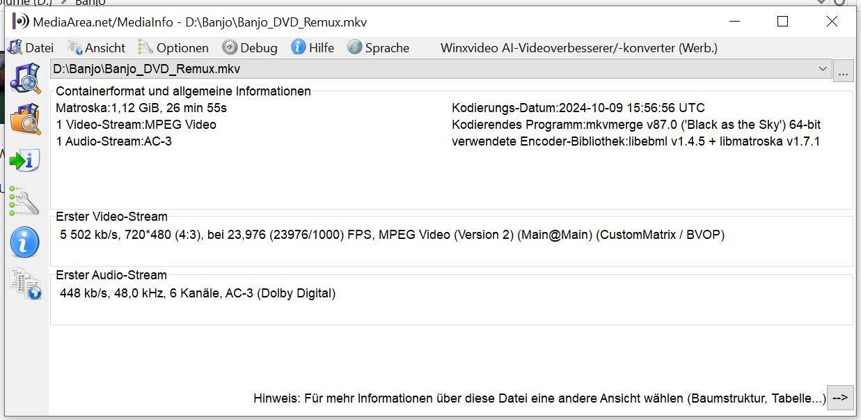
Task: Expand the file path dropdown arrow
Action: tap(823, 69)
